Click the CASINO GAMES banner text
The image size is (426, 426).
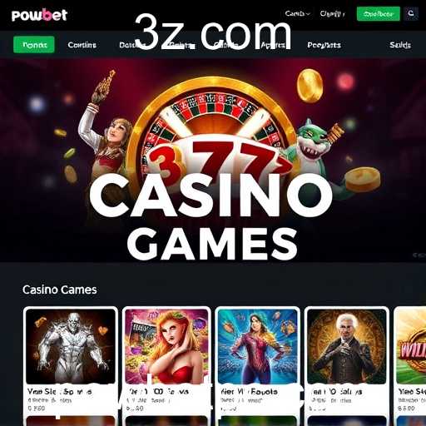tap(211, 216)
